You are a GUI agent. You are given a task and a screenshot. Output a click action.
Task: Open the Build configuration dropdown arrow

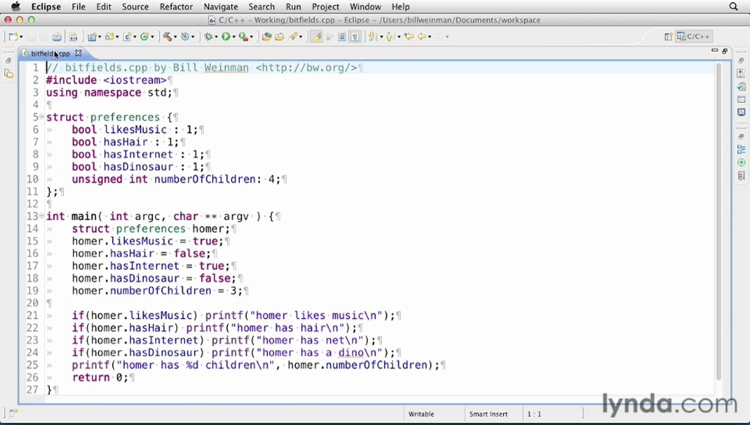click(175, 37)
